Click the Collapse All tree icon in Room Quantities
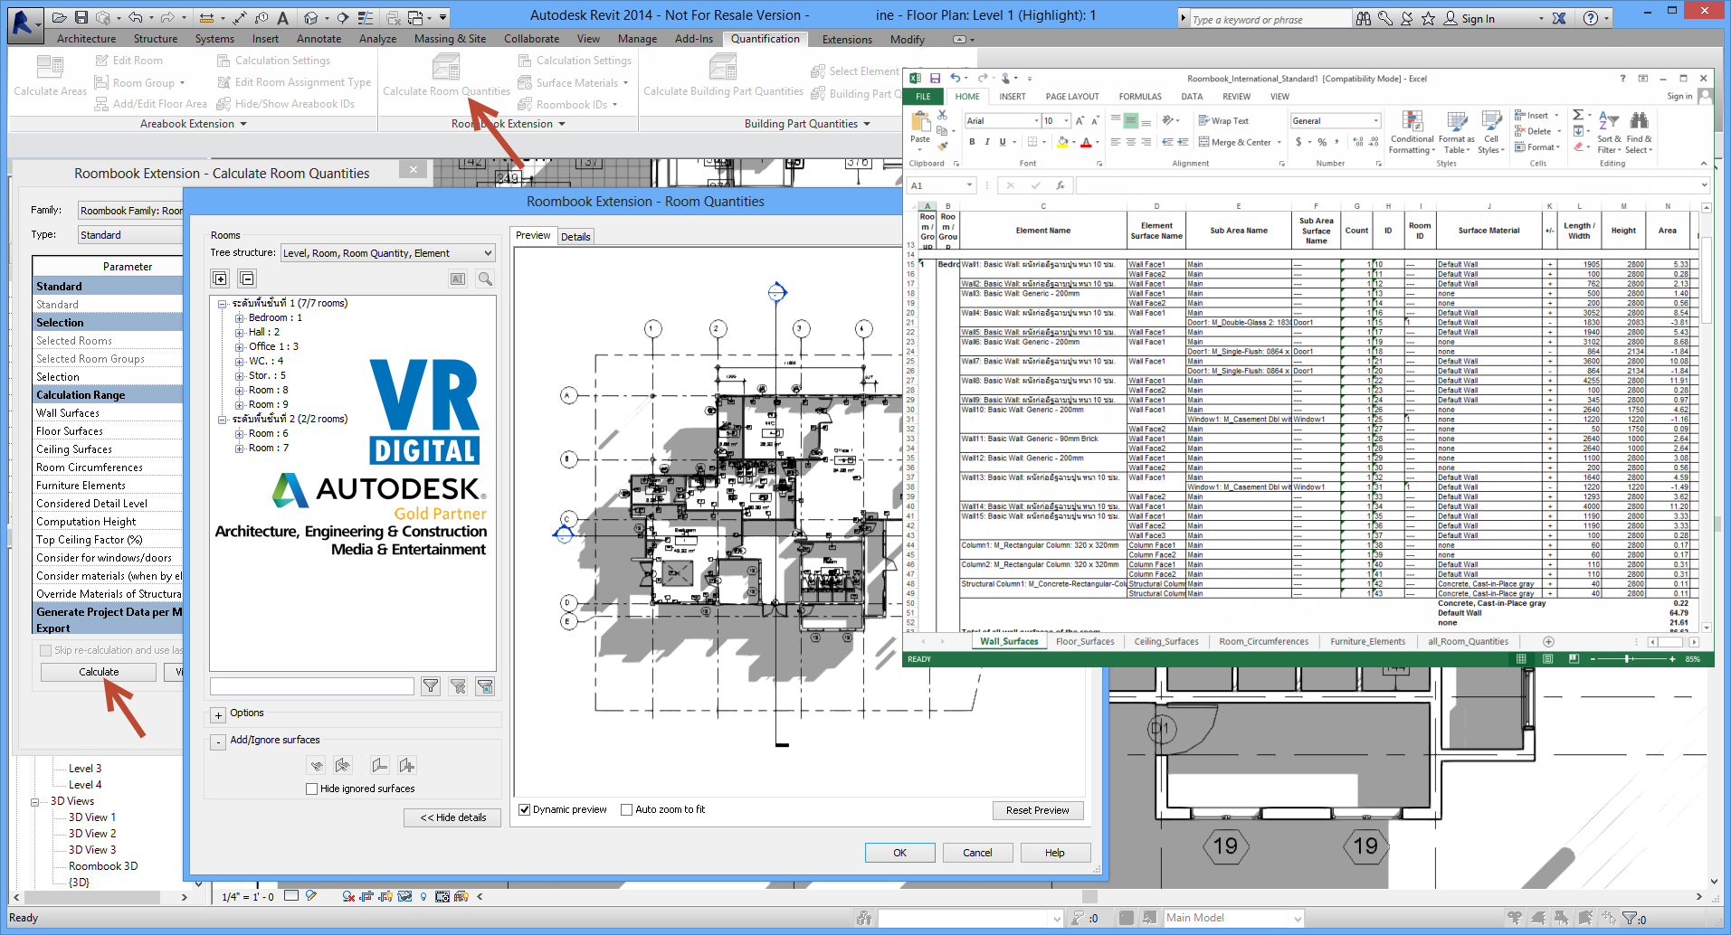The image size is (1731, 935). point(247,279)
